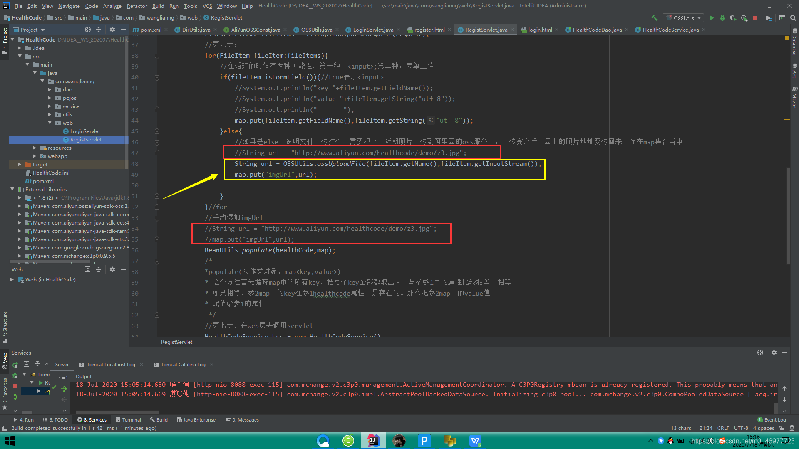Screen dimensions: 799x449
Task: Build the project with the hammer icon
Action: click(654, 18)
